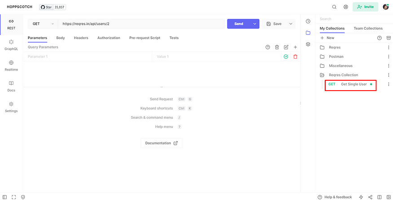Expand Save options dropdown arrow

pos(291,24)
